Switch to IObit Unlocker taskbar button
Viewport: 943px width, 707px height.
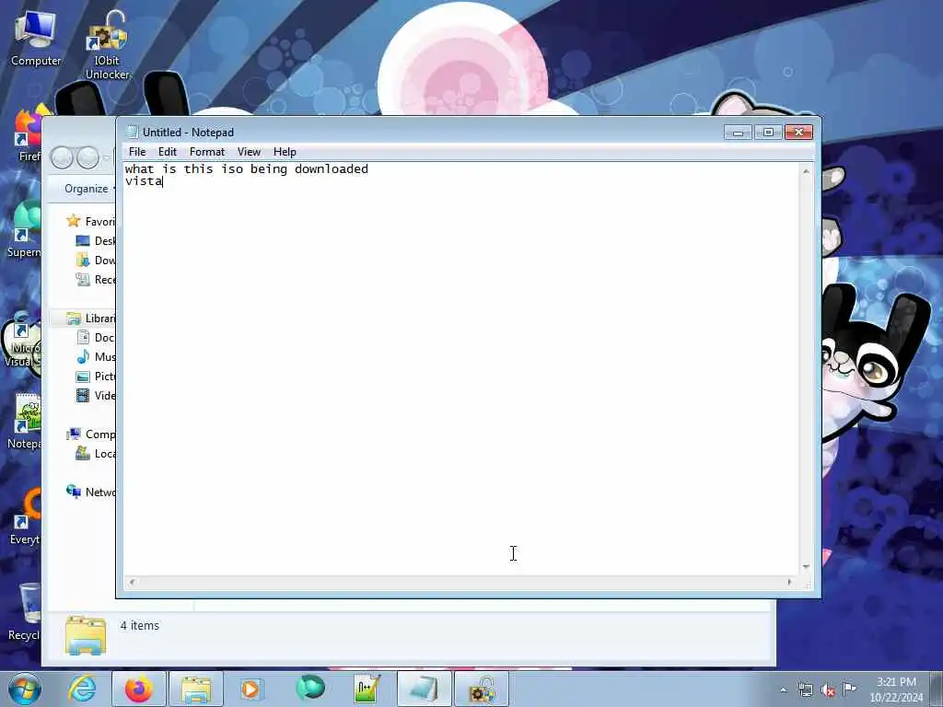tap(482, 689)
